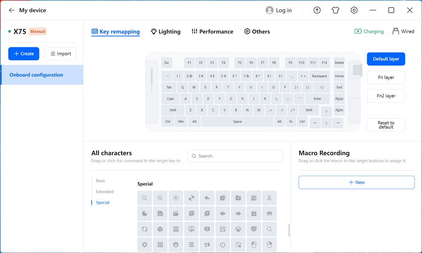
Task: Click the zoom out special key icon
Action: coord(144,198)
